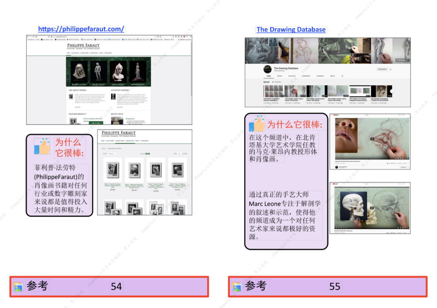The image size is (437, 308).
Task: Click the skull anatomy video screenshot
Action: (370, 208)
